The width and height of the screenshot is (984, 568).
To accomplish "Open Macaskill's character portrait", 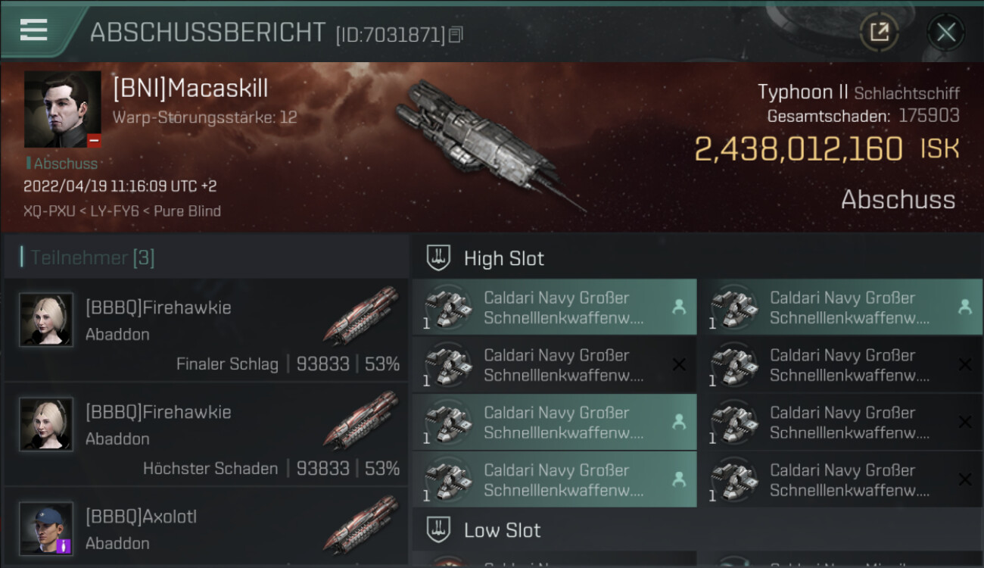I will tap(62, 109).
